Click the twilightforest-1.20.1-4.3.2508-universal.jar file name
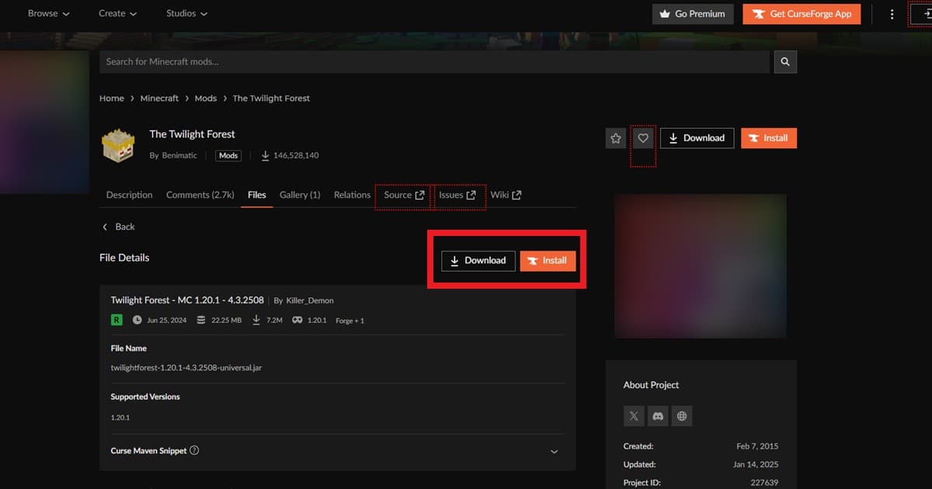This screenshot has height=489, width=932. (x=186, y=367)
